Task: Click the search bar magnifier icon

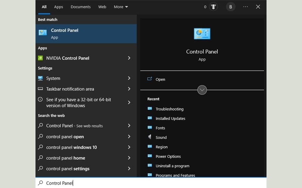Action: (x=40, y=183)
